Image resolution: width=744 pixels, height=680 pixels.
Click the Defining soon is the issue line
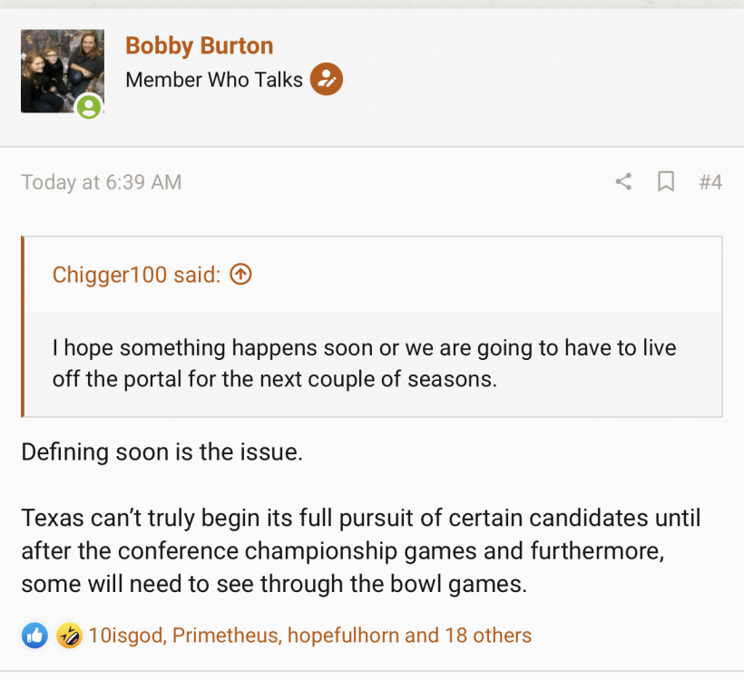[162, 452]
